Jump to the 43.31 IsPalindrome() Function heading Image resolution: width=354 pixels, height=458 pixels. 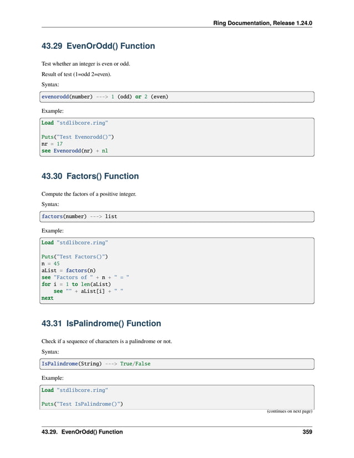[x=101, y=323]
